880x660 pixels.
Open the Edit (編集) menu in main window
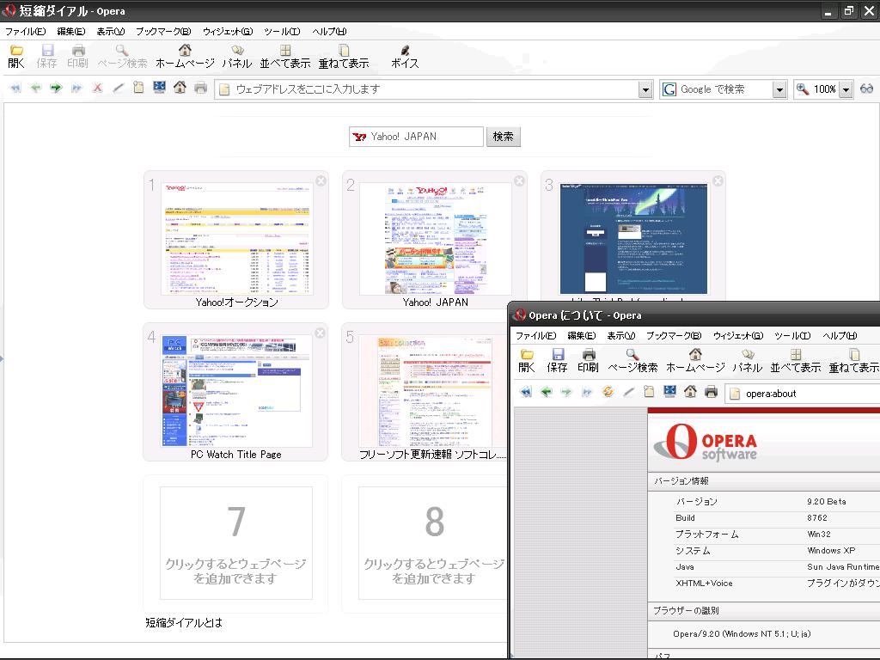(71, 32)
